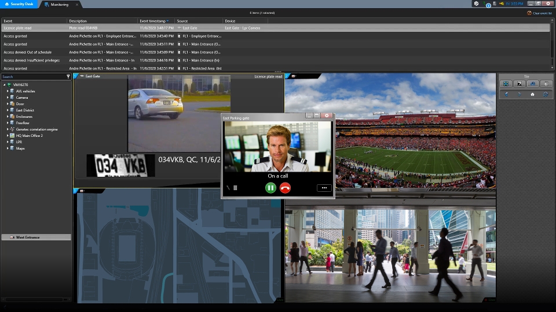Put the current call on hold

(270, 188)
